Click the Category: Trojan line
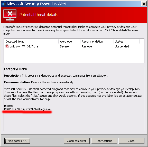The height and width of the screenshot is (147, 148). point(15,69)
